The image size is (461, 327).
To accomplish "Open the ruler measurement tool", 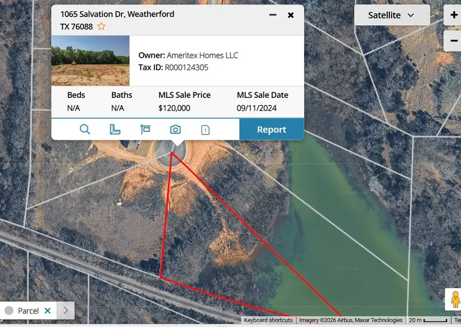I will pos(115,129).
